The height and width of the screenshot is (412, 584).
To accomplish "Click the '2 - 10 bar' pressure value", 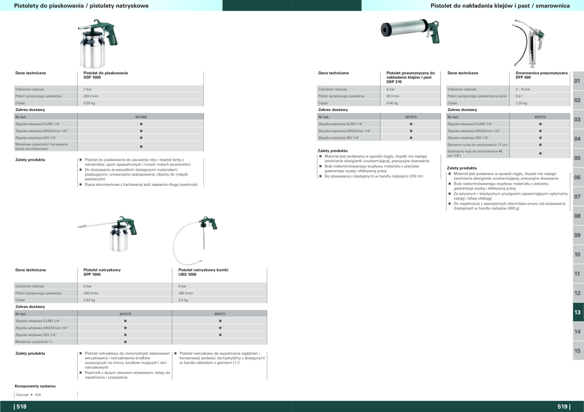I will click(523, 89).
